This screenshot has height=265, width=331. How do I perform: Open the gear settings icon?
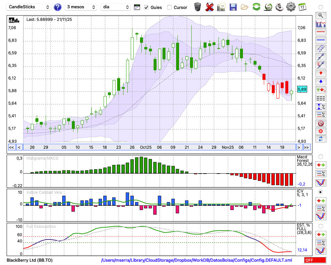[291, 7]
